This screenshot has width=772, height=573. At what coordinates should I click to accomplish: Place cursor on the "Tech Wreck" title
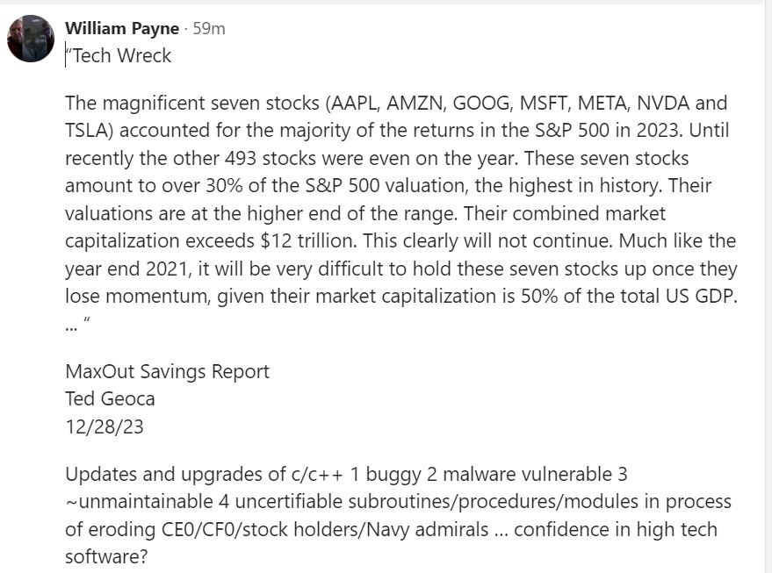(119, 55)
